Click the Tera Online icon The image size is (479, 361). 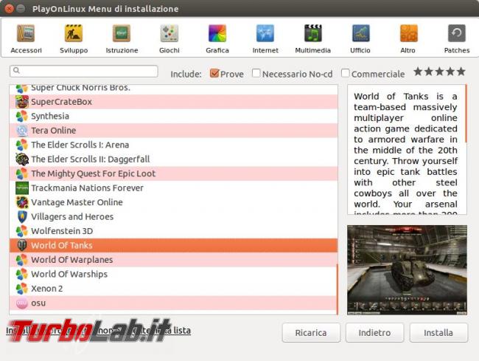22,131
